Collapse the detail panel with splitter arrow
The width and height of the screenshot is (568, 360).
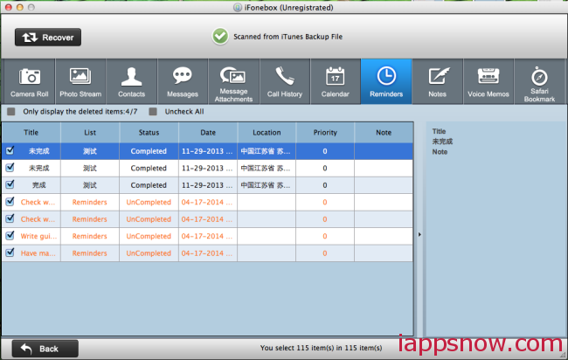tap(419, 235)
